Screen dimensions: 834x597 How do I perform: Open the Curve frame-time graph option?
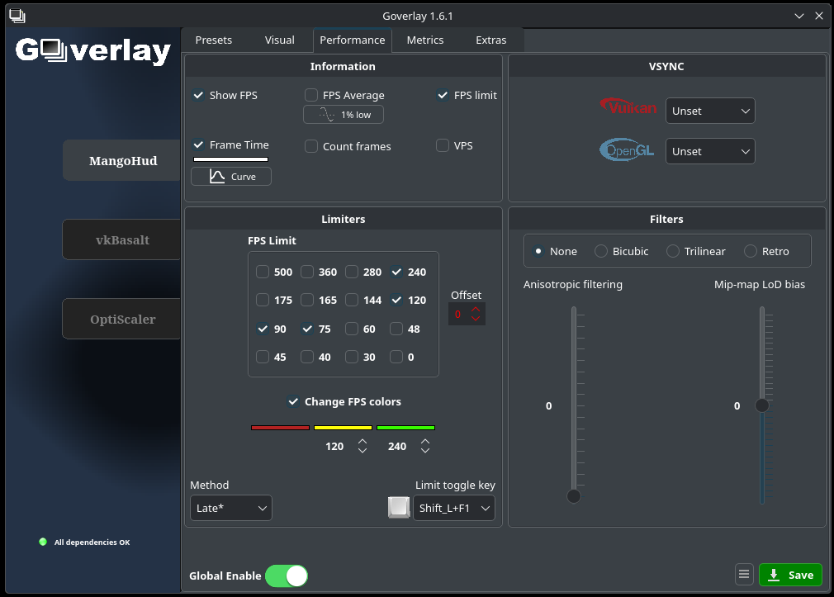(x=231, y=177)
